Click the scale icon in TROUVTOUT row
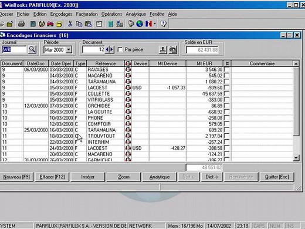This screenshot has width=305, height=229. [x=128, y=136]
